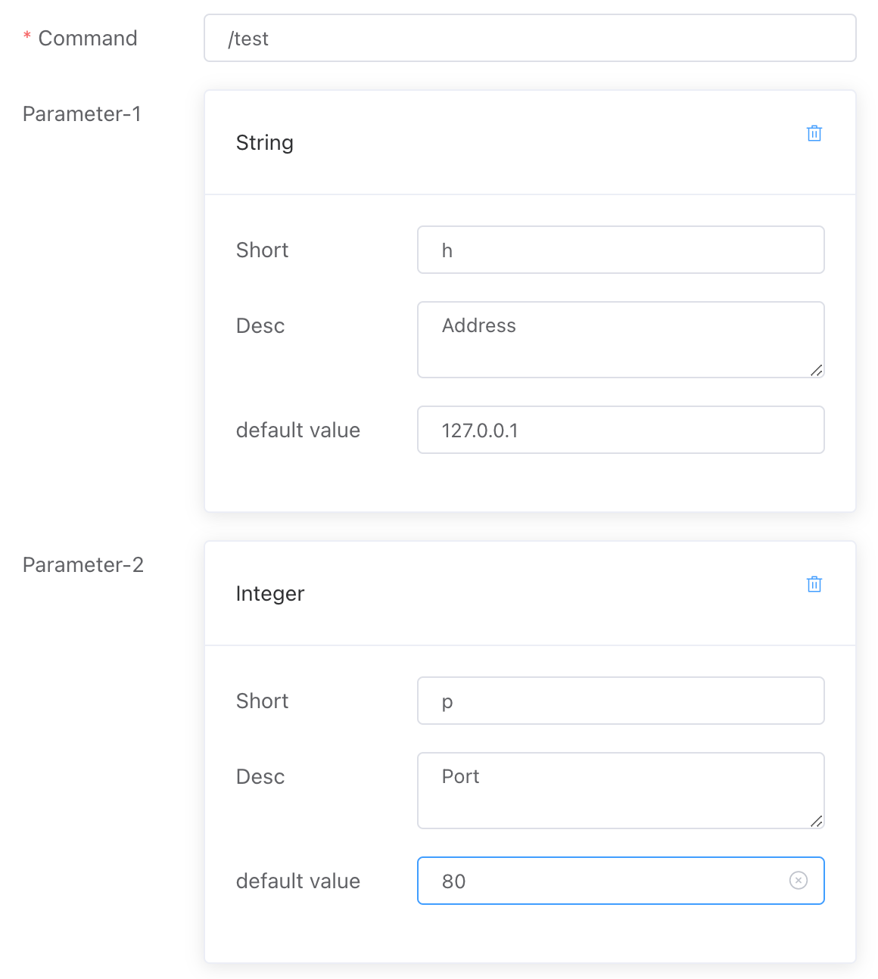The image size is (878, 979).
Task: Delete Parameter-2 using its trash icon
Action: (x=814, y=585)
